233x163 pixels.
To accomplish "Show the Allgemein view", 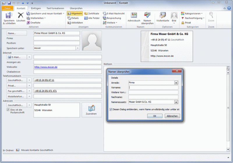I will tap(75, 13).
